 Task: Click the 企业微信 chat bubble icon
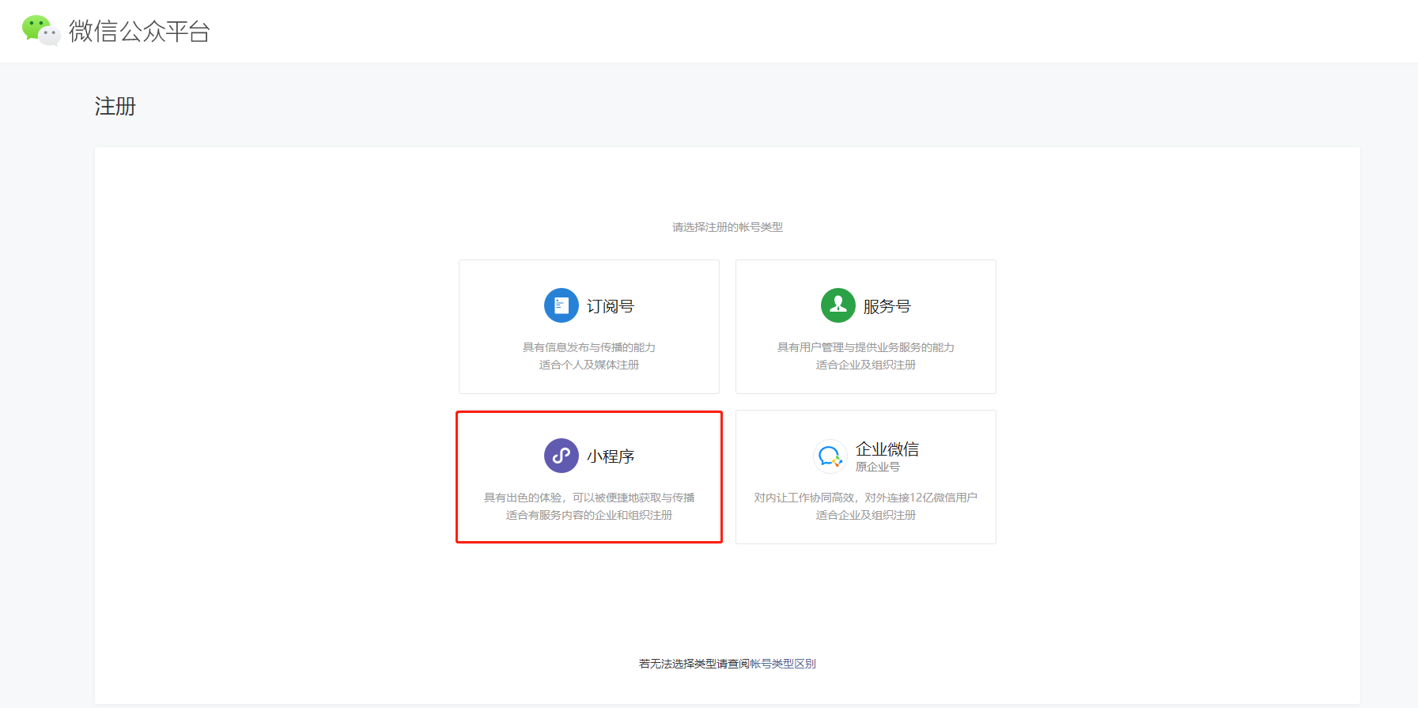pos(830,456)
